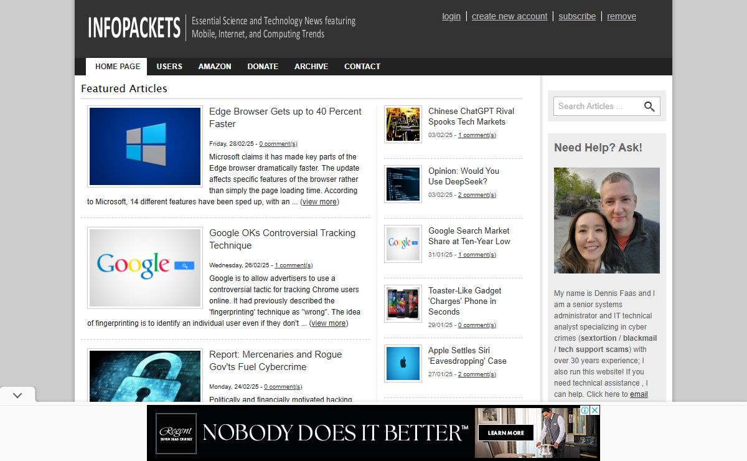The height and width of the screenshot is (461, 747).
Task: Open comments link for the Edge Browser article
Action: [278, 144]
